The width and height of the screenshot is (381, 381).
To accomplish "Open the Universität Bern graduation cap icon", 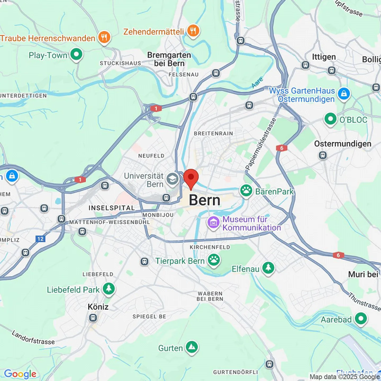I will click(173, 180).
